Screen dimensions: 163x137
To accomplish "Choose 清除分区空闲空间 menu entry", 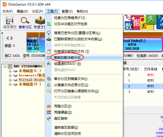I will point(84,133).
